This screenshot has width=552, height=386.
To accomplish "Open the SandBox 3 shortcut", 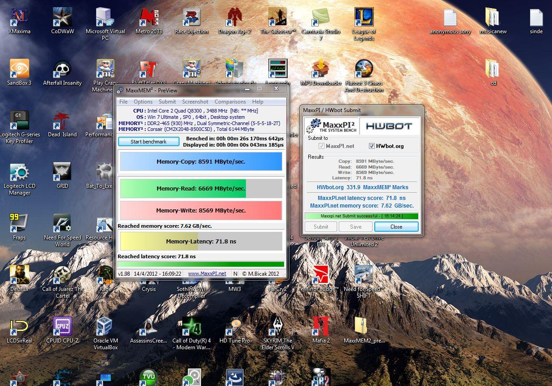I will coord(19,72).
